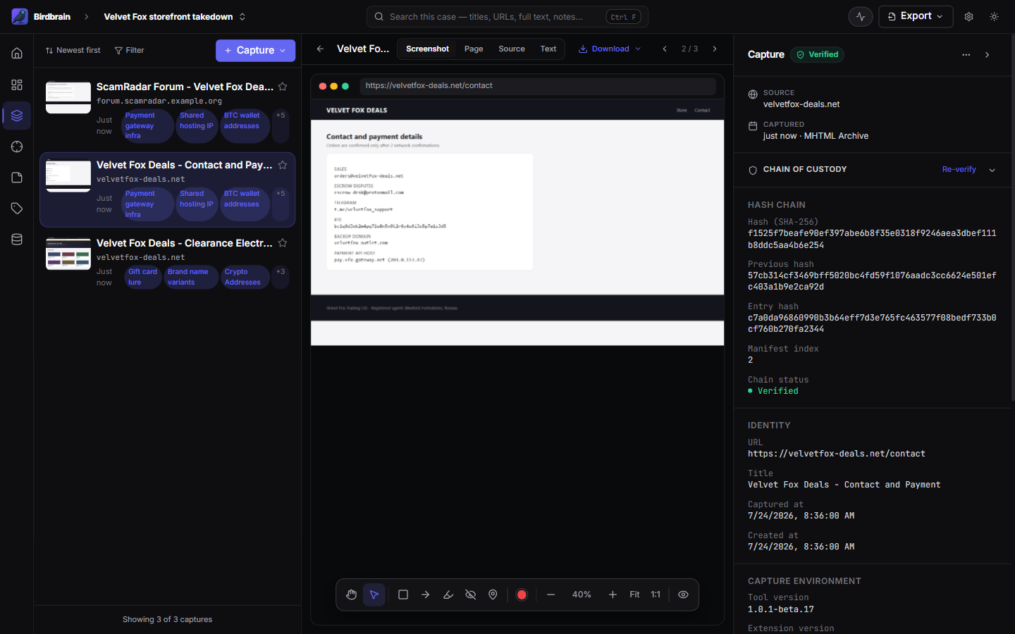The height and width of the screenshot is (634, 1015).
Task: Go to previous capture chevron
Action: click(665, 49)
